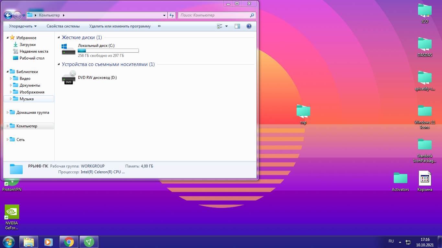The height and width of the screenshot is (248, 442).
Task: Show more toolbar commands chevron
Action: [159, 26]
